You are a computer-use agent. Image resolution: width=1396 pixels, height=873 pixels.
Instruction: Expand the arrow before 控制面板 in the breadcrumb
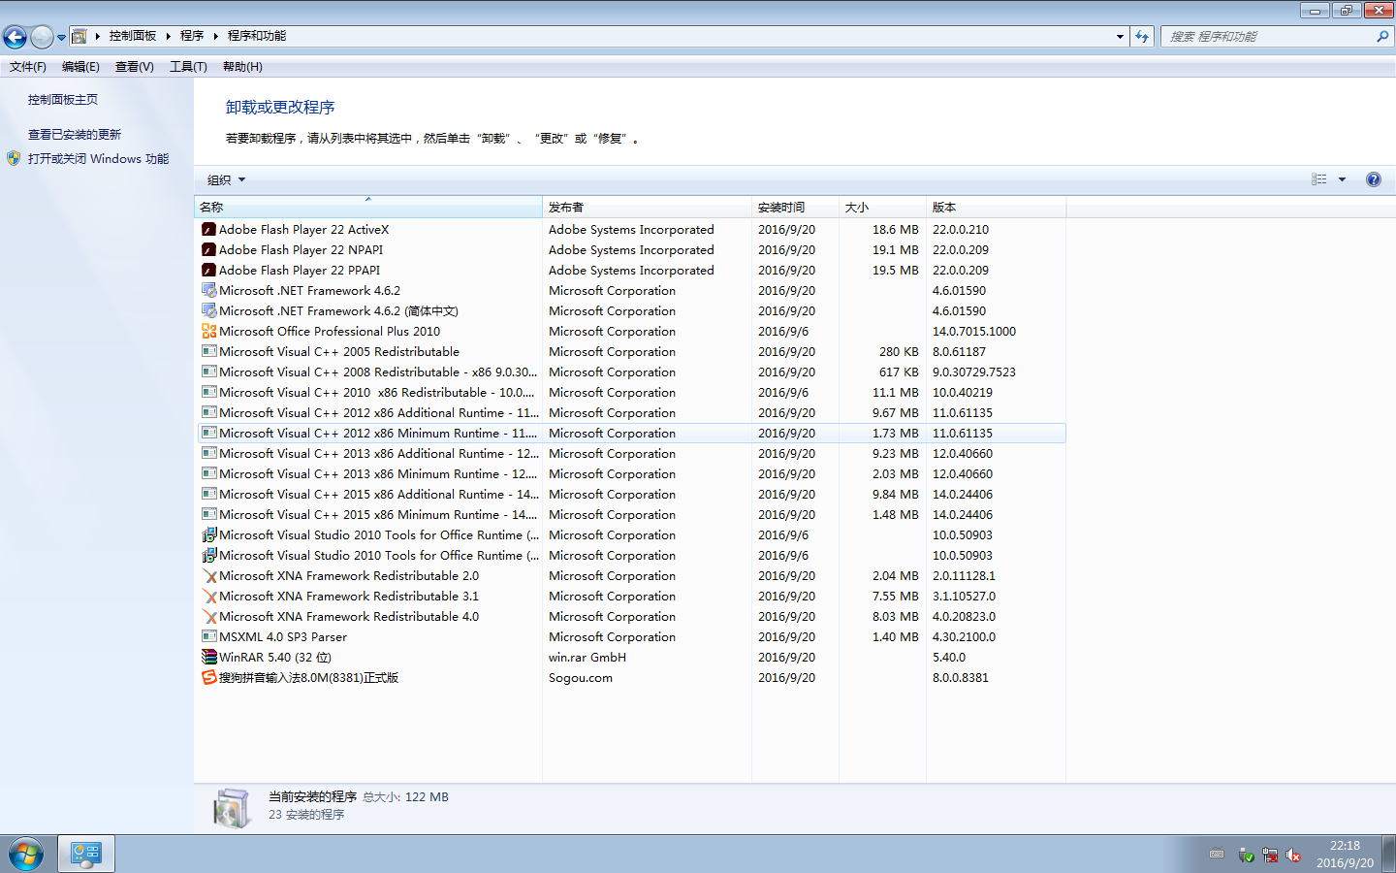98,36
